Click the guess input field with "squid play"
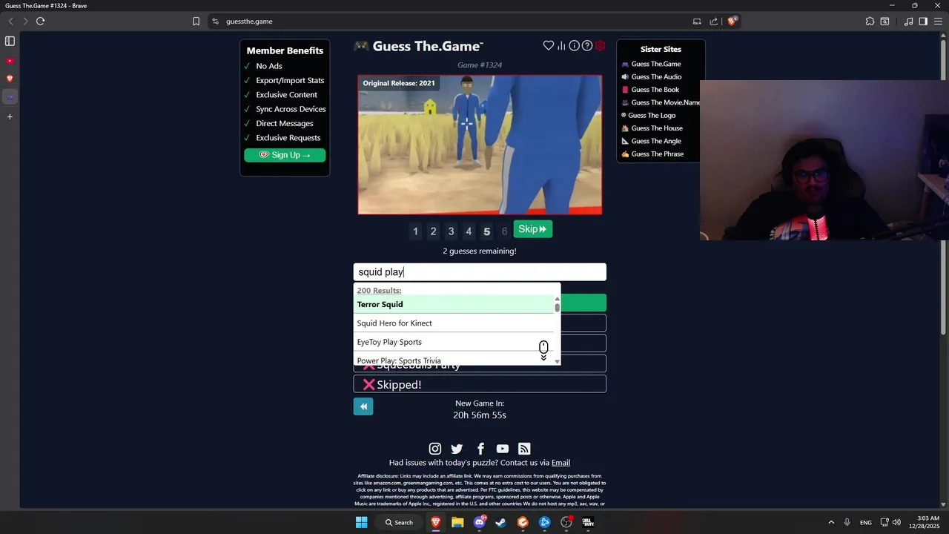The width and height of the screenshot is (949, 534). [480, 272]
